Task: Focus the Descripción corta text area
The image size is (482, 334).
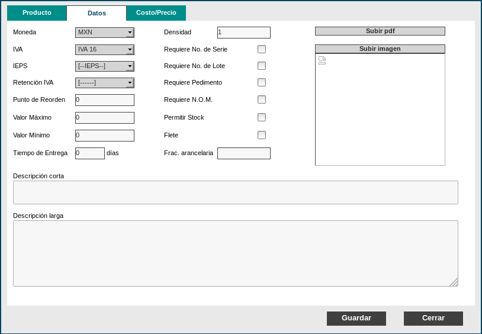Action: tap(235, 192)
